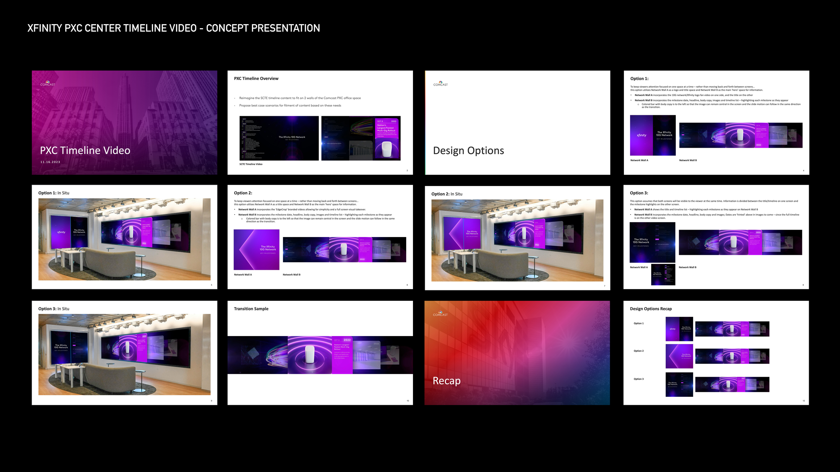Viewport: 840px width, 472px height.
Task: Click the date '11.16.2023' on title slide
Action: tap(50, 162)
